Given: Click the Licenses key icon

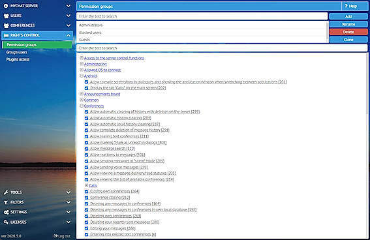Looking at the screenshot, I should pyautogui.click(x=6, y=222).
